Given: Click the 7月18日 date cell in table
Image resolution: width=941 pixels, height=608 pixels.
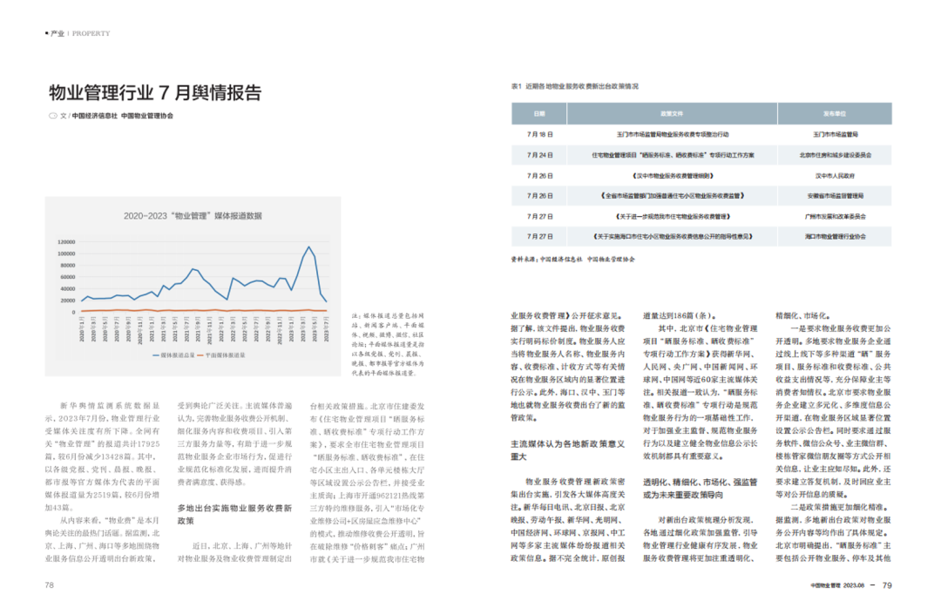Looking at the screenshot, I should (539, 135).
